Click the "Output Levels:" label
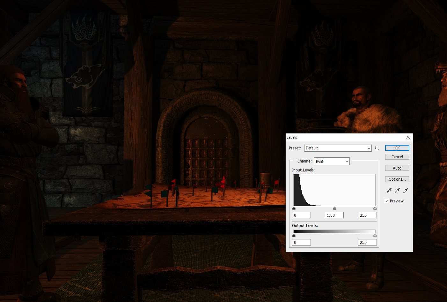This screenshot has height=302, width=447. click(305, 226)
